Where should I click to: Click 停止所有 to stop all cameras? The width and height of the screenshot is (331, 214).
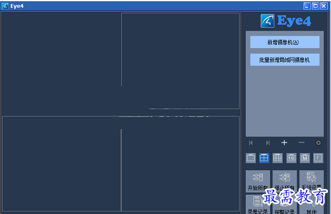click(285, 181)
